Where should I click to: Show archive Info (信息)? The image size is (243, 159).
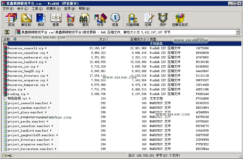[115, 20]
